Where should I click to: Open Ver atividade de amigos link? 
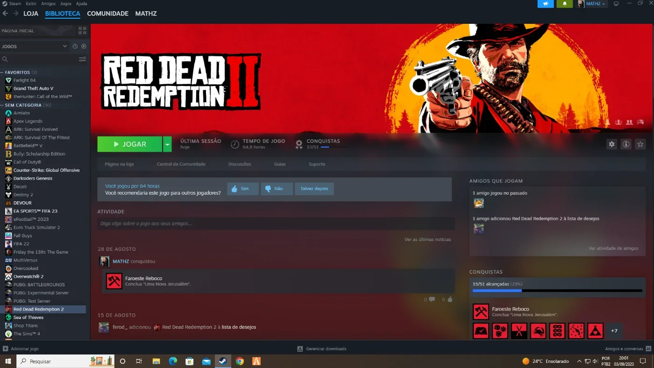[x=613, y=248]
